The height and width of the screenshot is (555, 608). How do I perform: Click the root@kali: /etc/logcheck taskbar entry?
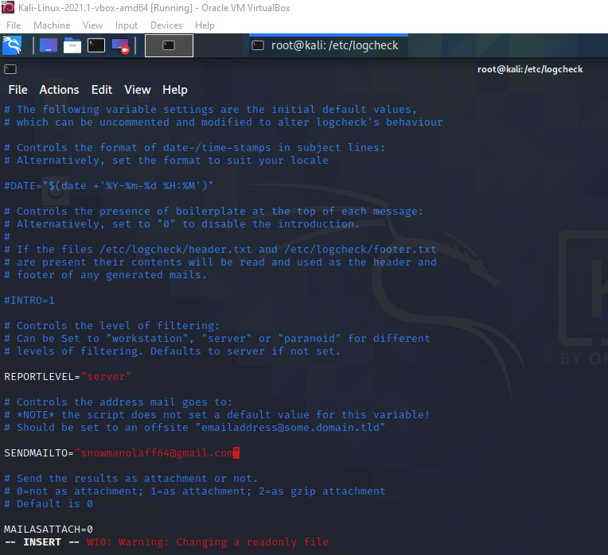pyautogui.click(x=328, y=45)
